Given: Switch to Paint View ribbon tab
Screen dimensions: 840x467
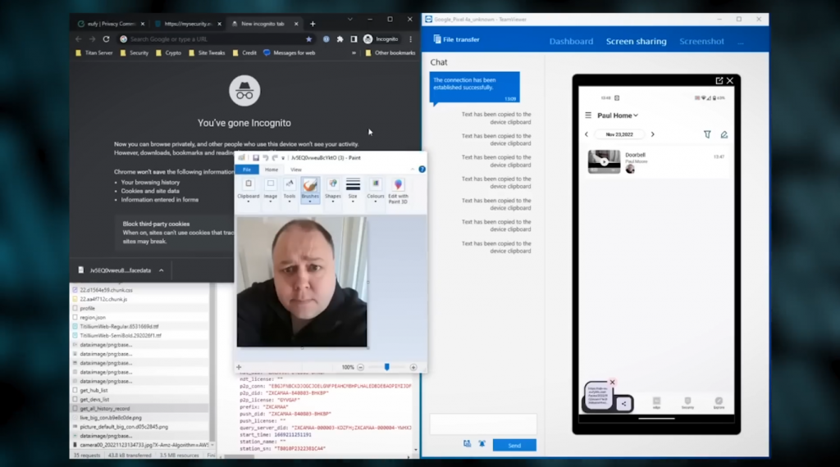Looking at the screenshot, I should (295, 170).
